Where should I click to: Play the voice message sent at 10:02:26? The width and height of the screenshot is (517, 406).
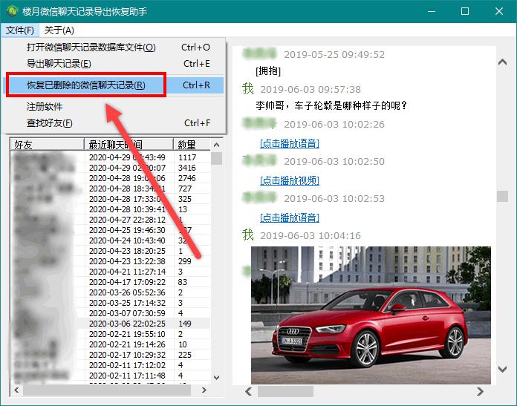click(289, 143)
